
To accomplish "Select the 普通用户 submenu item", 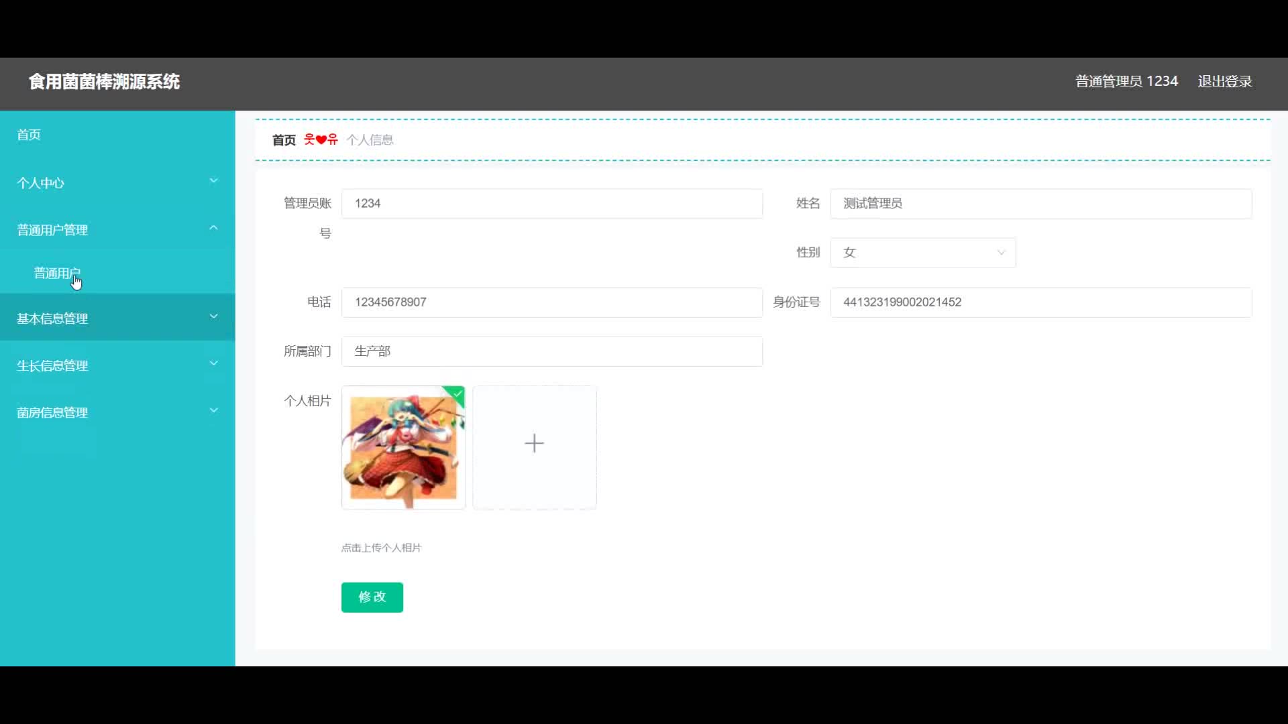I will point(57,273).
